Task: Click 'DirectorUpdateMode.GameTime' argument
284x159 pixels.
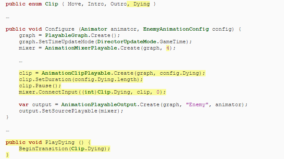Action: click(x=141, y=42)
